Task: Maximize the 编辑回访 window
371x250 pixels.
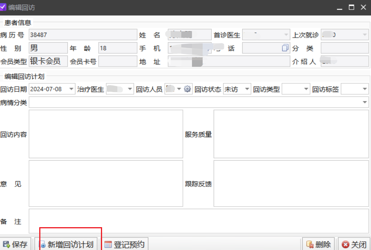Action: (x=351, y=7)
